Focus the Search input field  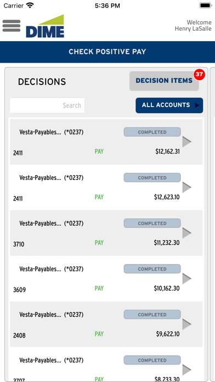(x=47, y=105)
